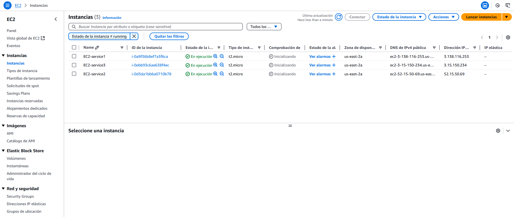The width and height of the screenshot is (514, 217).
Task: Add alarm plus icon for EC2-service3
Action: click(x=334, y=65)
